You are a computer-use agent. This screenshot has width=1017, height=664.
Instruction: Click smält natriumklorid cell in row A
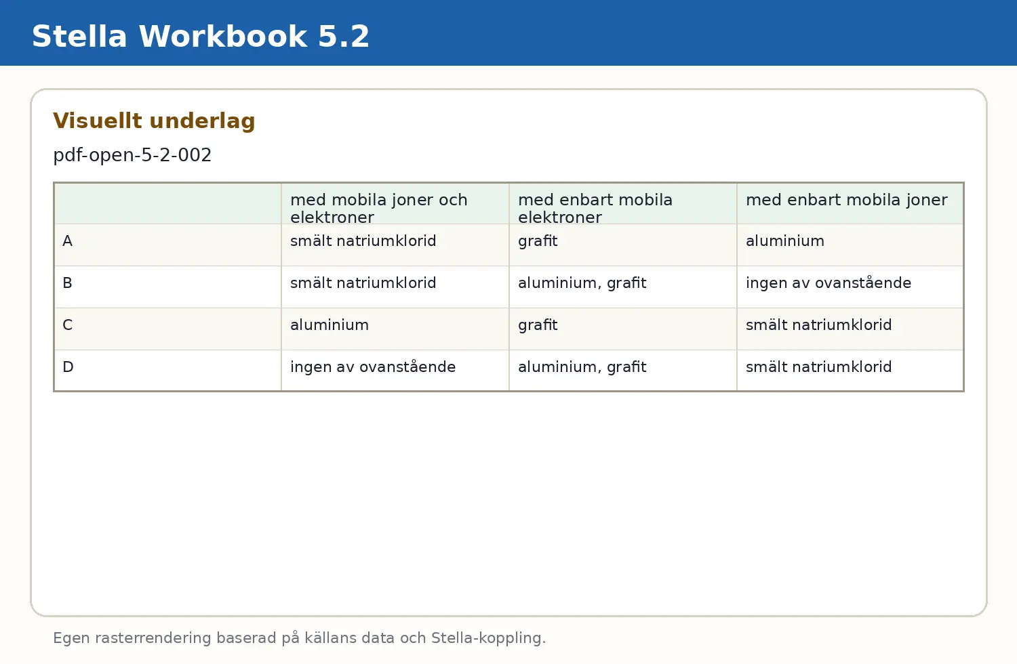(395, 245)
